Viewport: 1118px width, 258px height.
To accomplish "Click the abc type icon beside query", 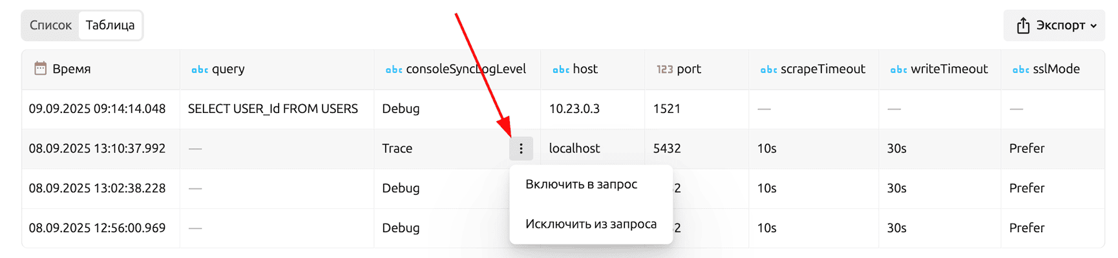I will (200, 70).
